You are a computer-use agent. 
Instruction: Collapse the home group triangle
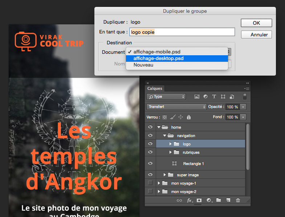point(159,127)
